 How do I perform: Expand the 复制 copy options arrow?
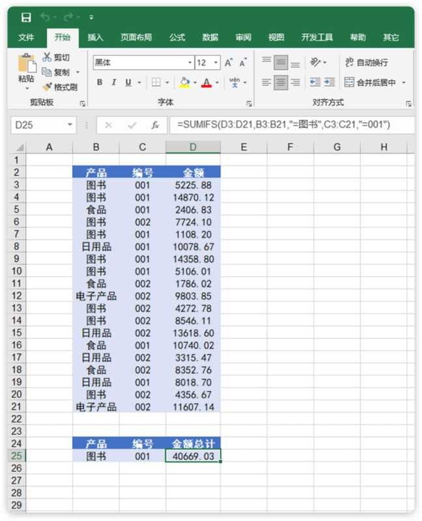78,72
